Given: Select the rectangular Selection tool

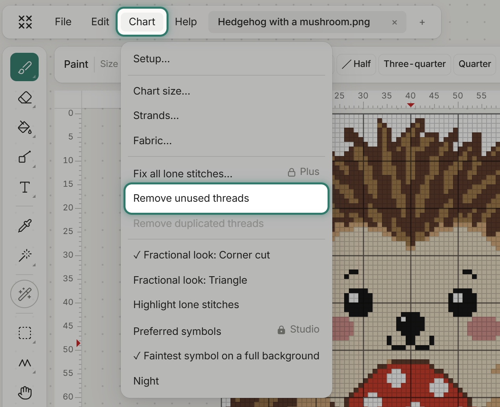Looking at the screenshot, I should pos(24,333).
